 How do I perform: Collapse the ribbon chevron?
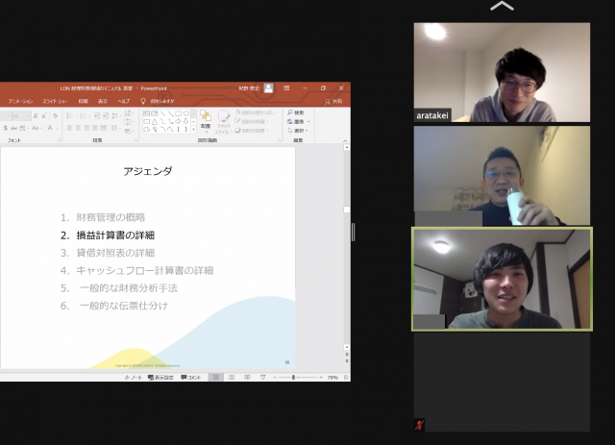tap(345, 140)
